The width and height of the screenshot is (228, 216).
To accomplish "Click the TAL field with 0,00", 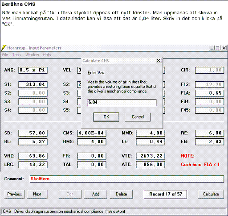I will (92, 165).
